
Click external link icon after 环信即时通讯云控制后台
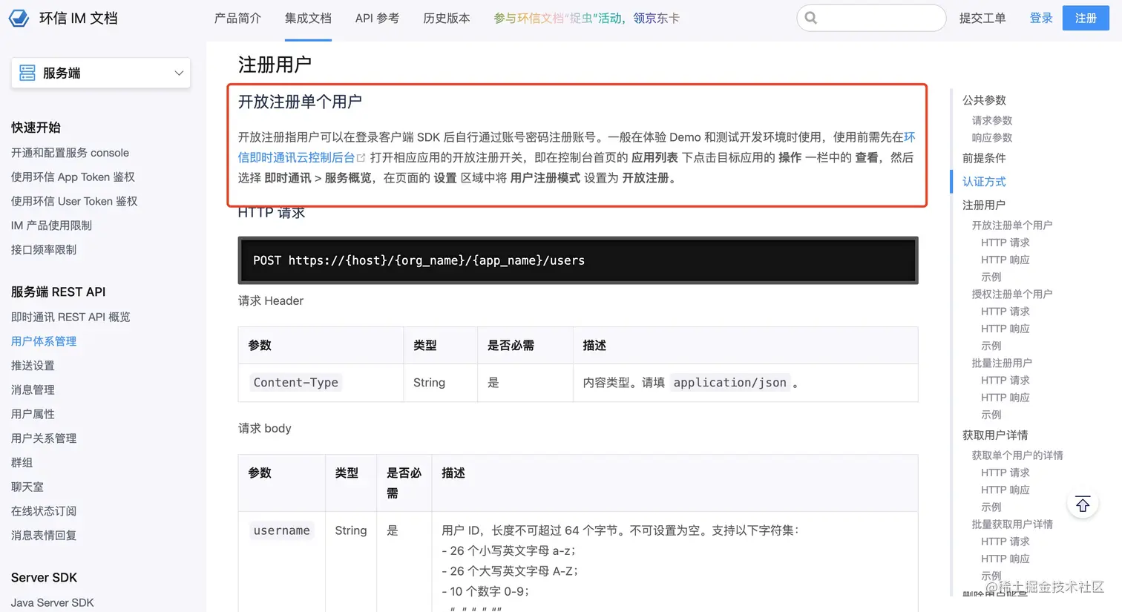[361, 158]
